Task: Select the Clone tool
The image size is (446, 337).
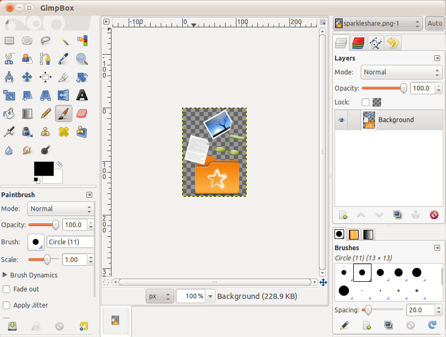Action: click(x=45, y=131)
